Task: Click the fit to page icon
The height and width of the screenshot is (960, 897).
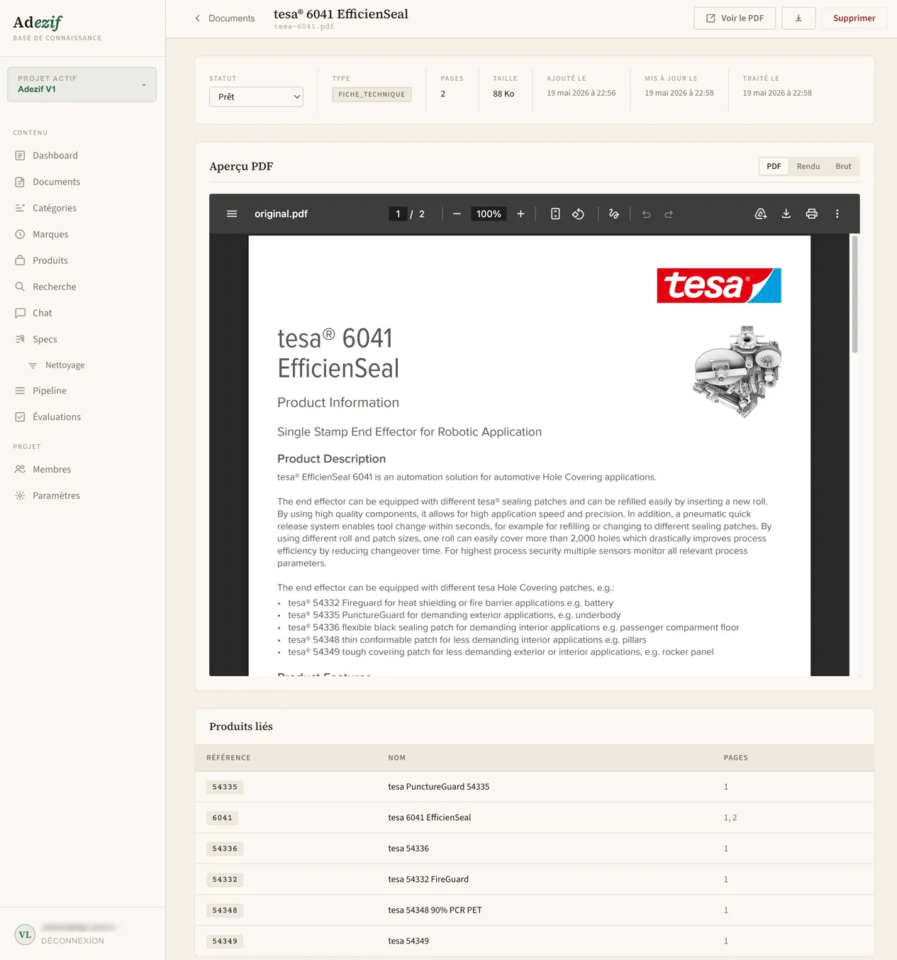Action: pyautogui.click(x=555, y=214)
